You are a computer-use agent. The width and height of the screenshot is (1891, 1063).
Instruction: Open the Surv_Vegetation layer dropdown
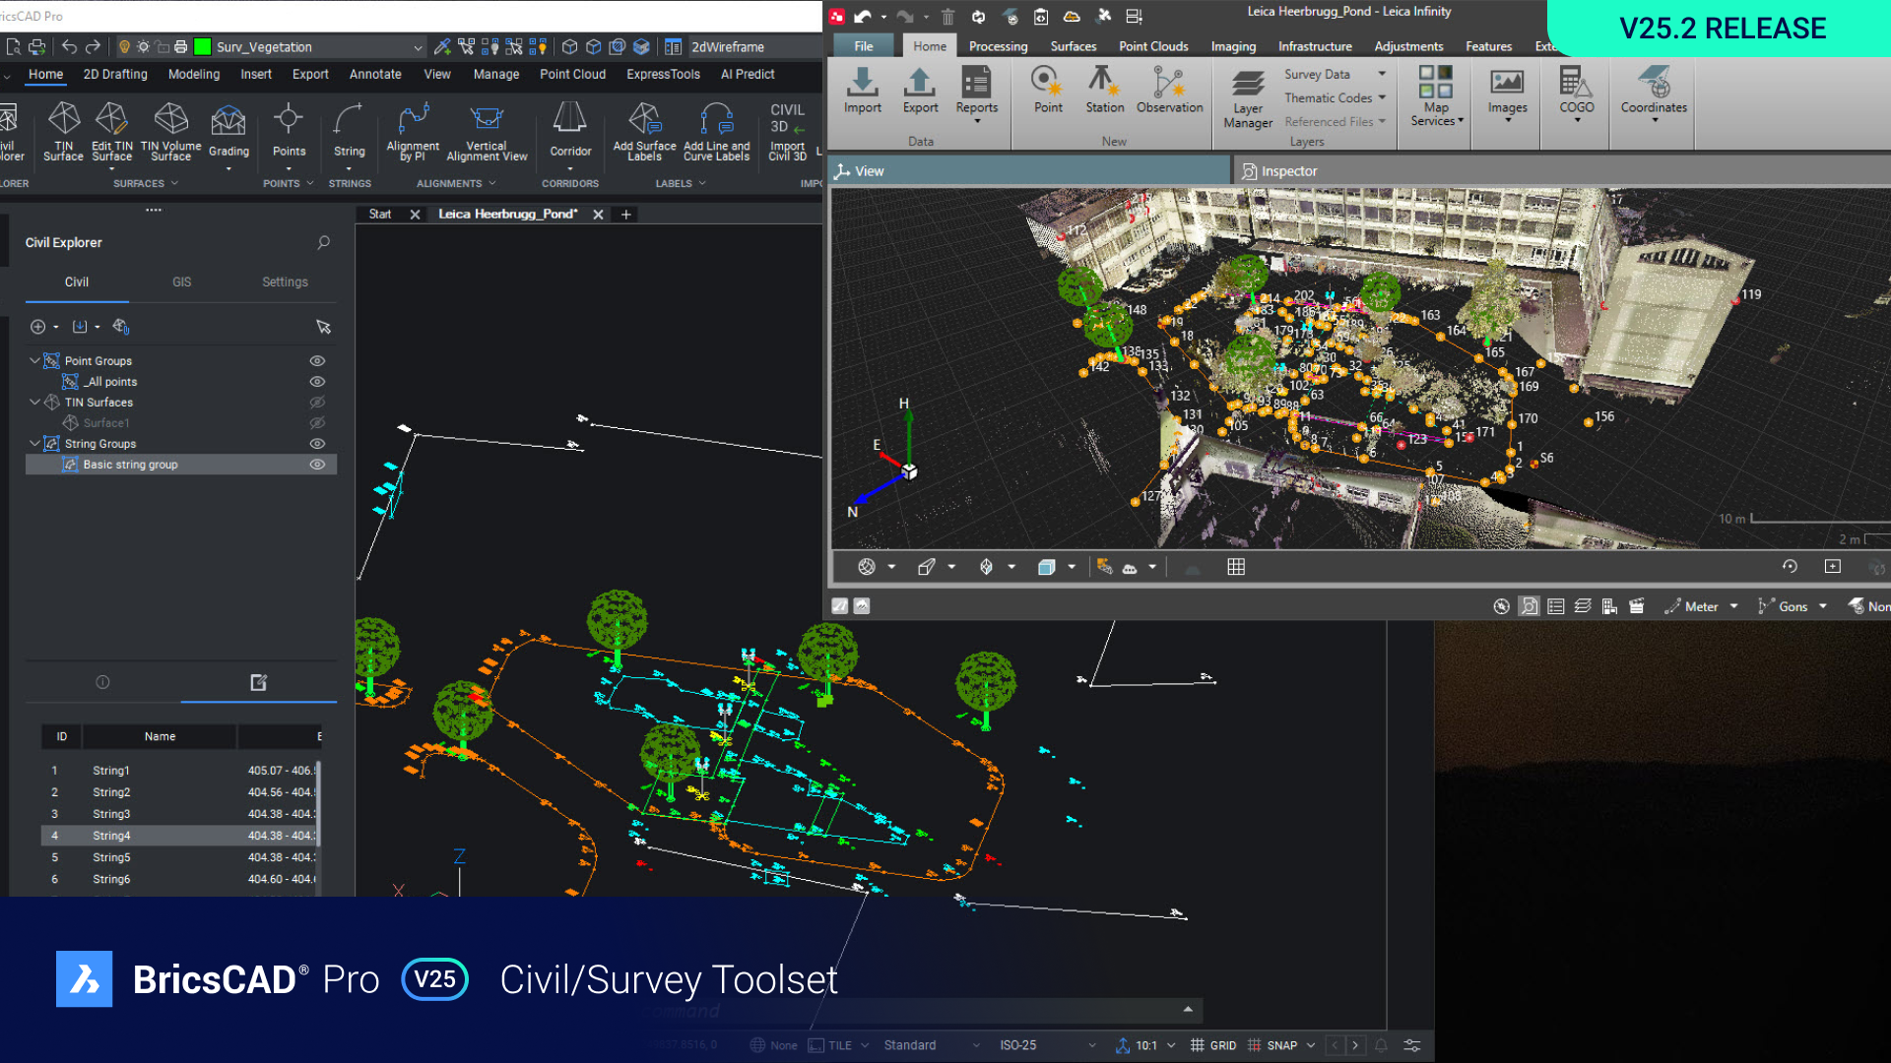[x=418, y=47]
